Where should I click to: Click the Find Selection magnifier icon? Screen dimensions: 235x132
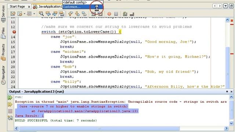click(41, 14)
